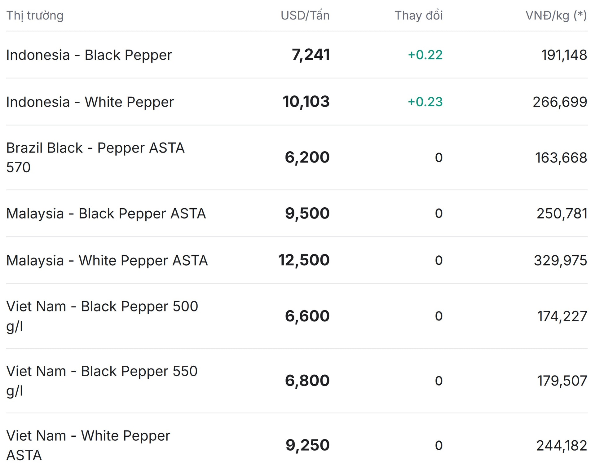The height and width of the screenshot is (463, 595).
Task: Click the 329,975 VNĐ/kg value
Action: 560,260
